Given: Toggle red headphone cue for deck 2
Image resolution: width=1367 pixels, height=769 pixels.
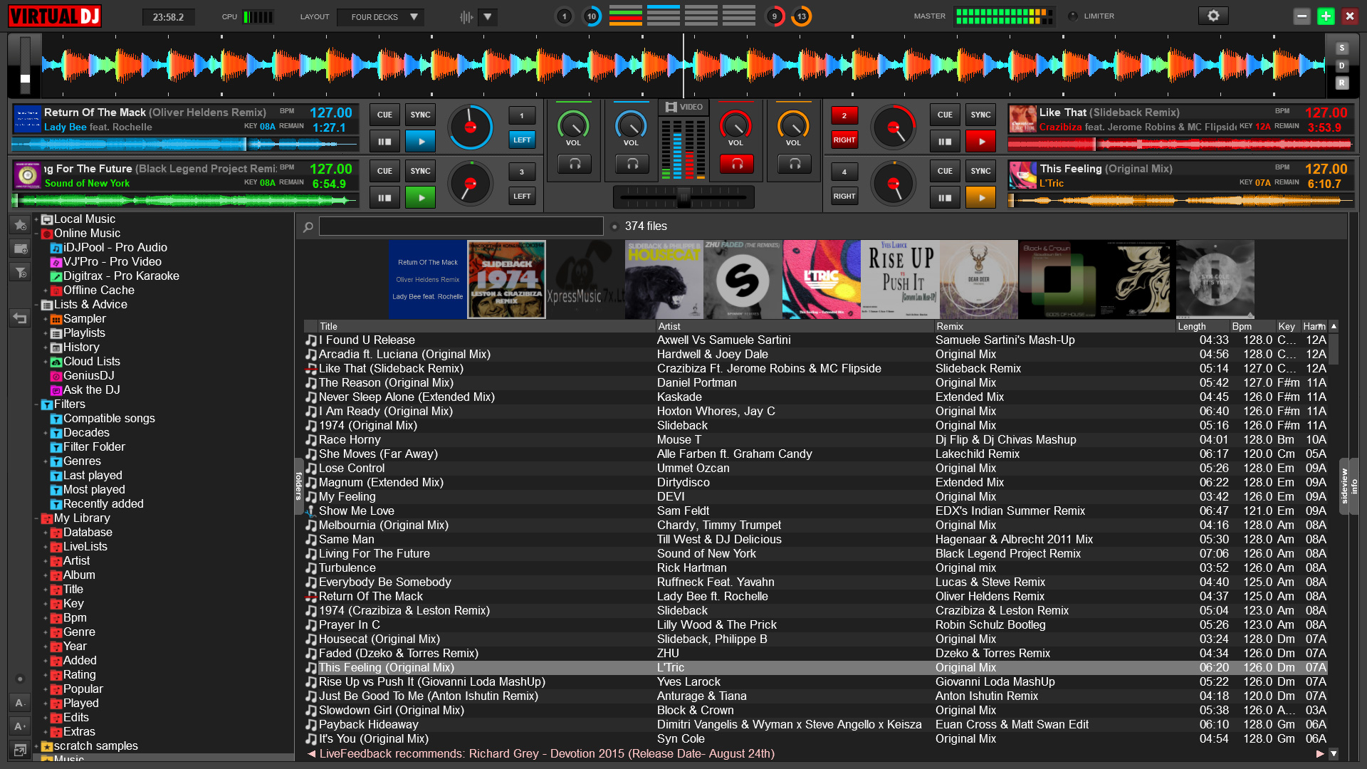Looking at the screenshot, I should click(737, 164).
